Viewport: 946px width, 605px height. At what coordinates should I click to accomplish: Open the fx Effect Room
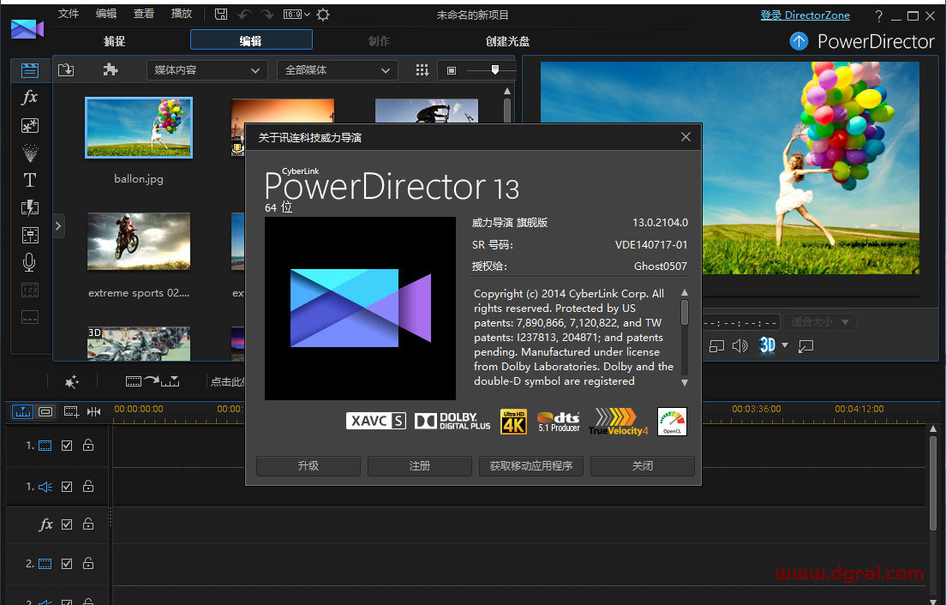pyautogui.click(x=29, y=97)
